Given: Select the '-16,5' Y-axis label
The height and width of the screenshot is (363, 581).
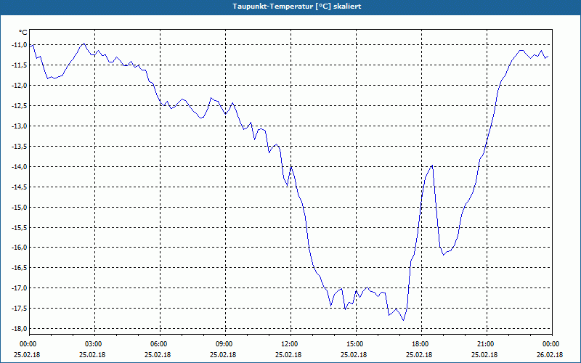Looking at the screenshot, I should click(20, 268).
